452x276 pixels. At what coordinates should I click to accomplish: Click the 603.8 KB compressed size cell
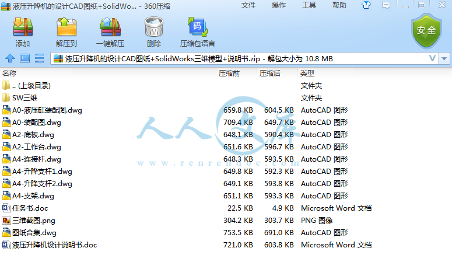(279, 245)
